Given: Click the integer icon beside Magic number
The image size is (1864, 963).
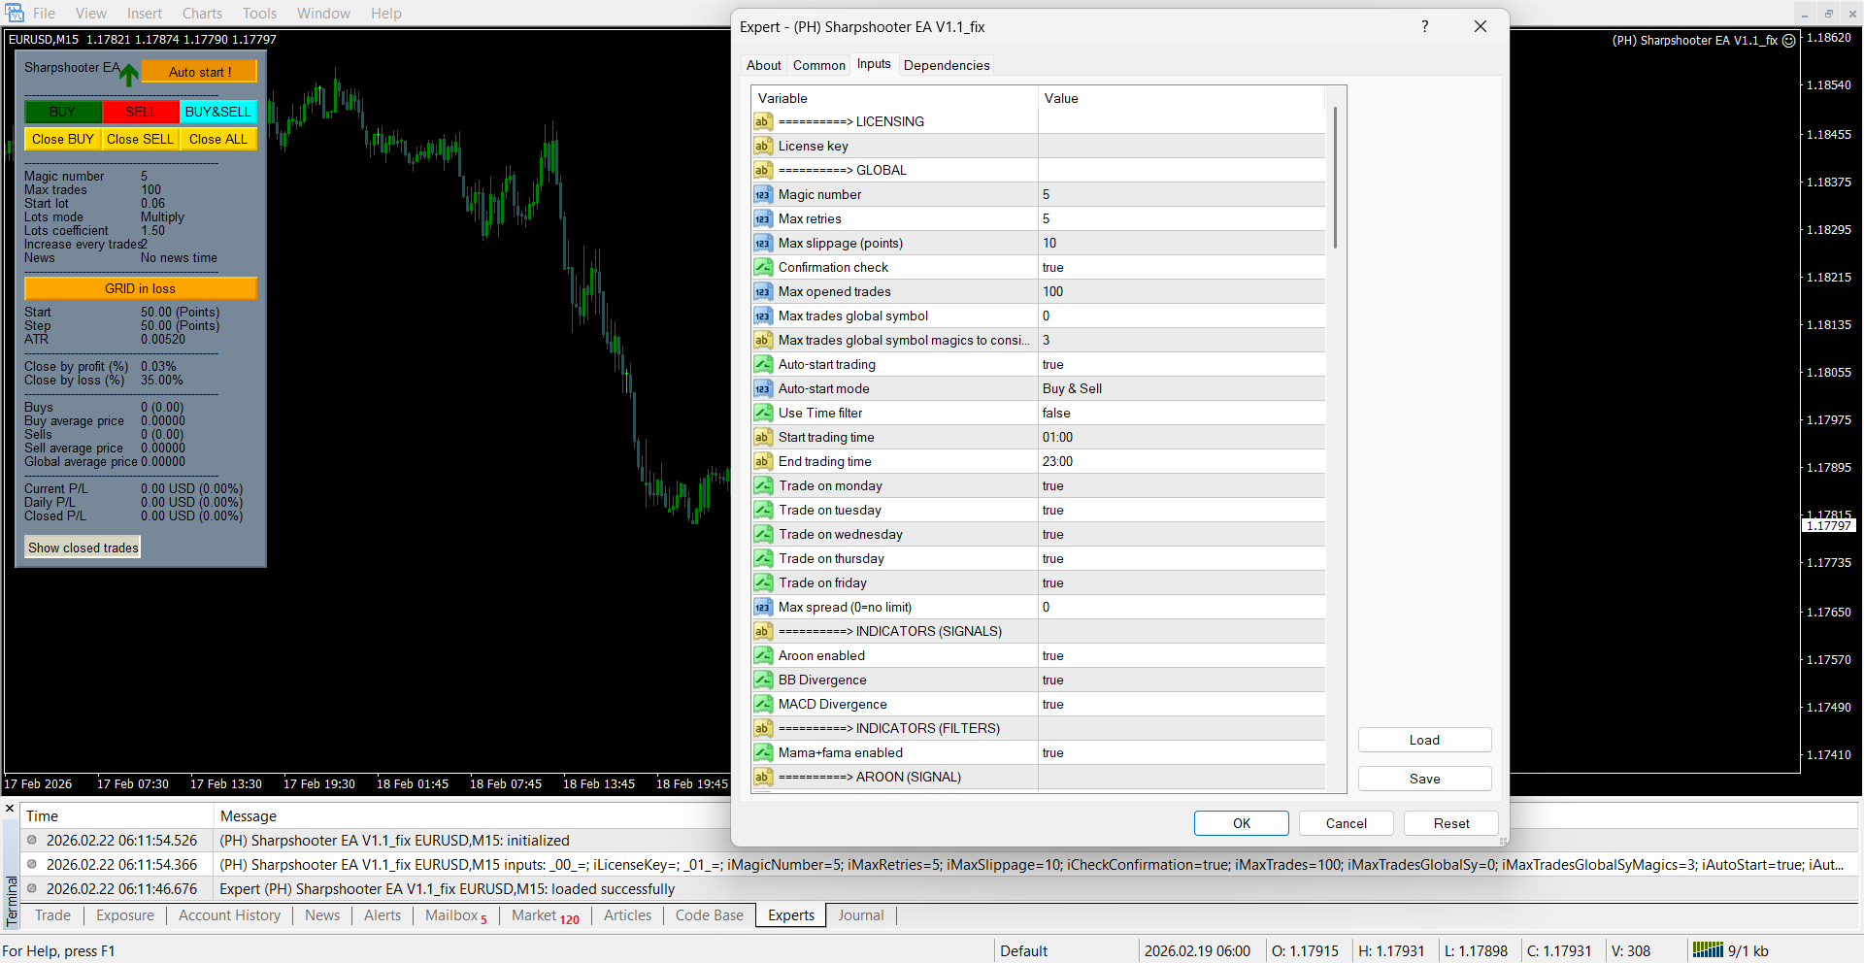Looking at the screenshot, I should (763, 194).
